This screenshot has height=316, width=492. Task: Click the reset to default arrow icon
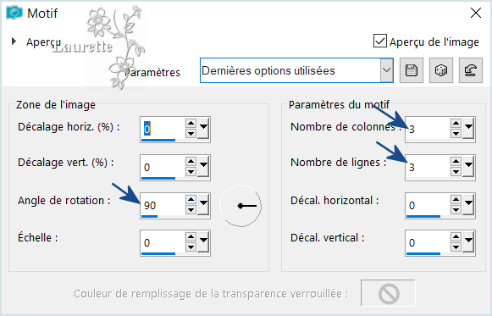point(470,70)
